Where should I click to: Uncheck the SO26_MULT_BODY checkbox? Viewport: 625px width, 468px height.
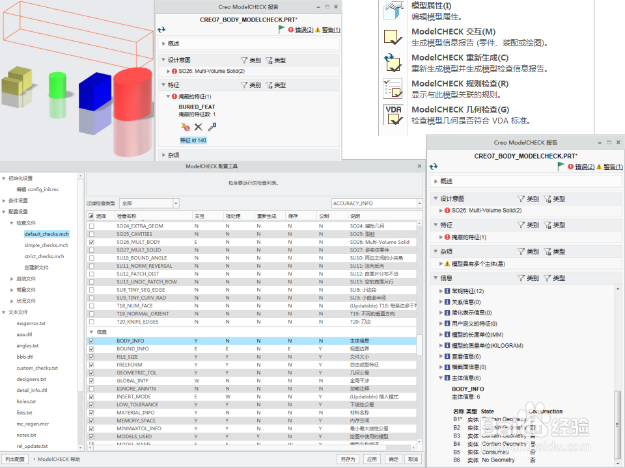(91, 242)
